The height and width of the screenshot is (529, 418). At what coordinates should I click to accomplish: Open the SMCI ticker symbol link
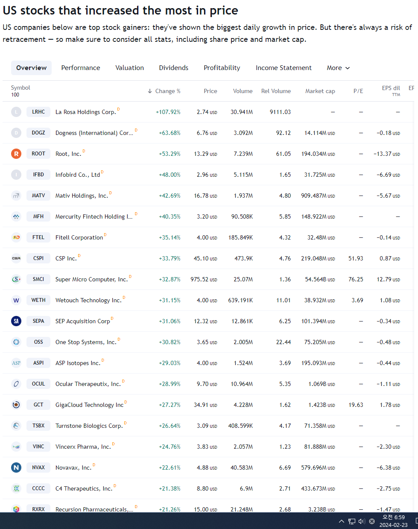[x=38, y=279]
